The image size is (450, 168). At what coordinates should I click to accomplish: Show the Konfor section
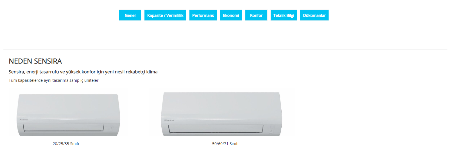pos(256,15)
